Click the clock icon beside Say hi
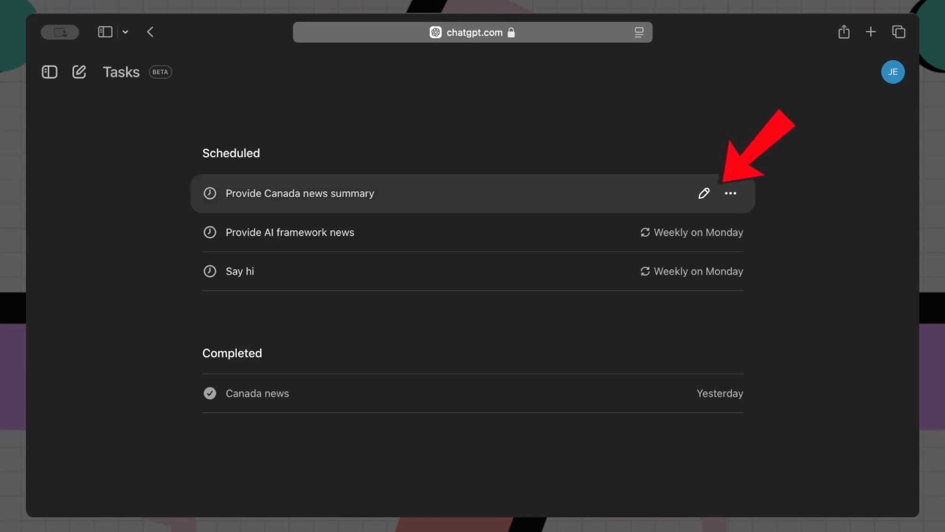Screen dimensions: 945x532 pyautogui.click(x=210, y=271)
